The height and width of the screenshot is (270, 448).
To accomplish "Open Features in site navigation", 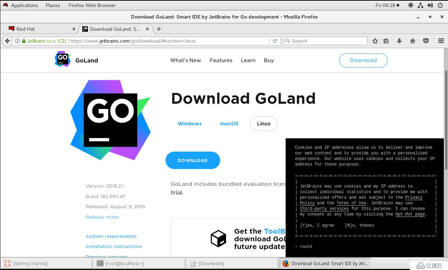I will click(221, 60).
